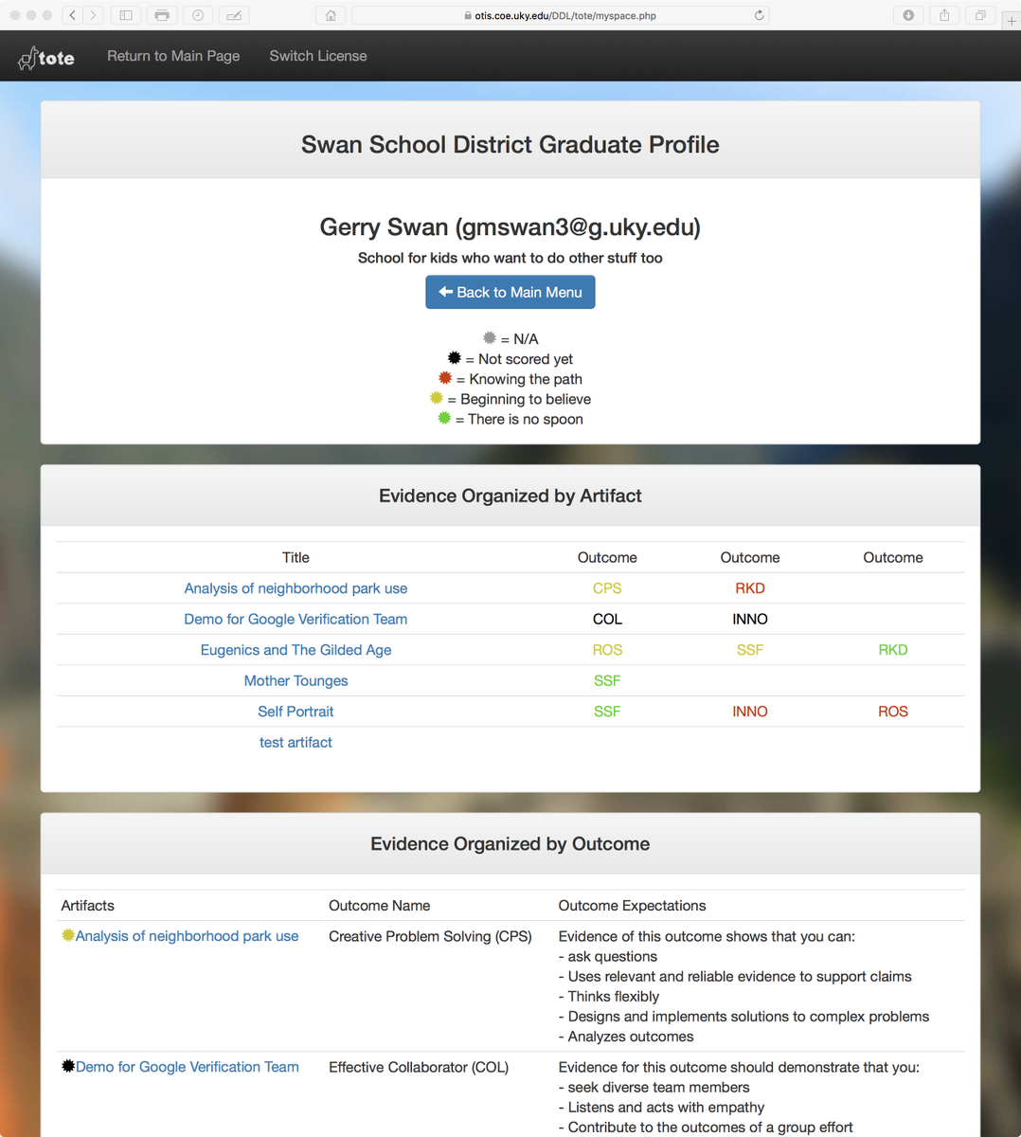Click RKD outcome in neighborhood park row

(x=750, y=588)
